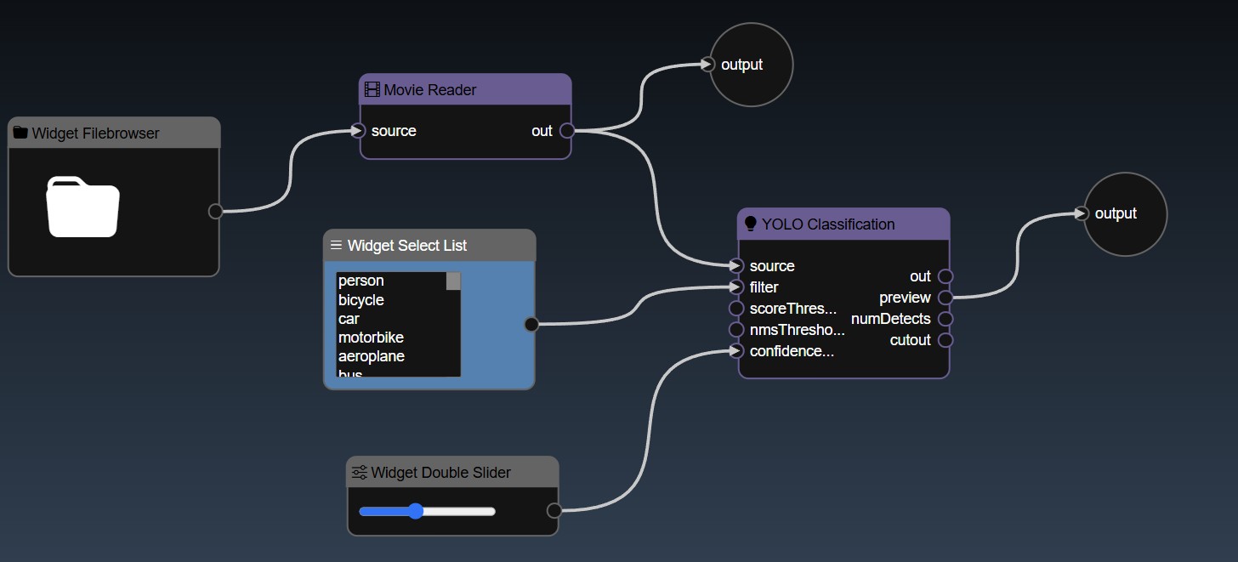Click the lightbulb icon on YOLO Classification
Image resolution: width=1238 pixels, height=562 pixels.
click(x=750, y=224)
